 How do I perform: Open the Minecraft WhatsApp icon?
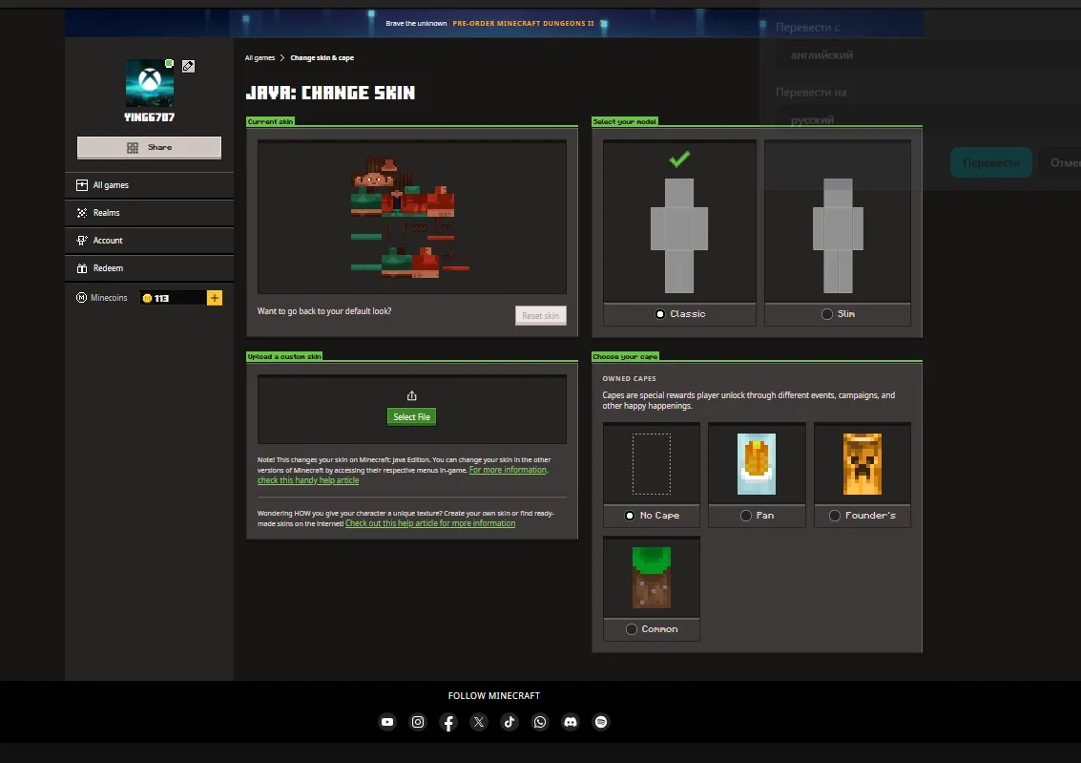(x=540, y=722)
